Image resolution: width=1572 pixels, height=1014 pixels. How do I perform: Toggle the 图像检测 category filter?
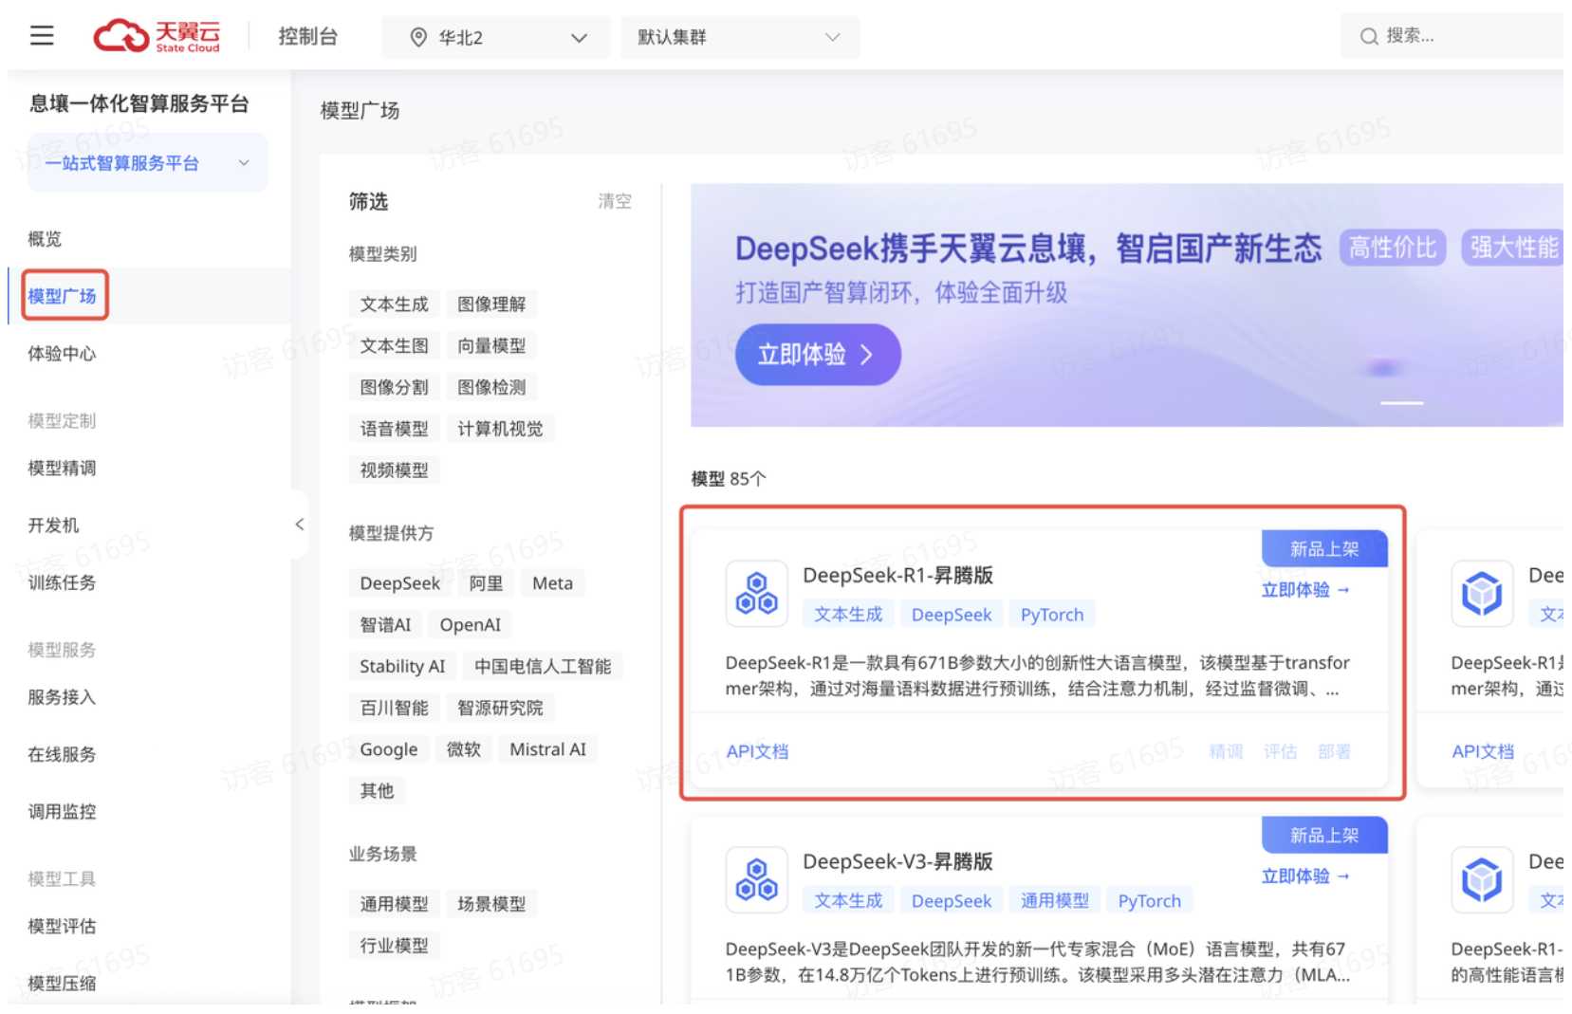click(x=491, y=387)
